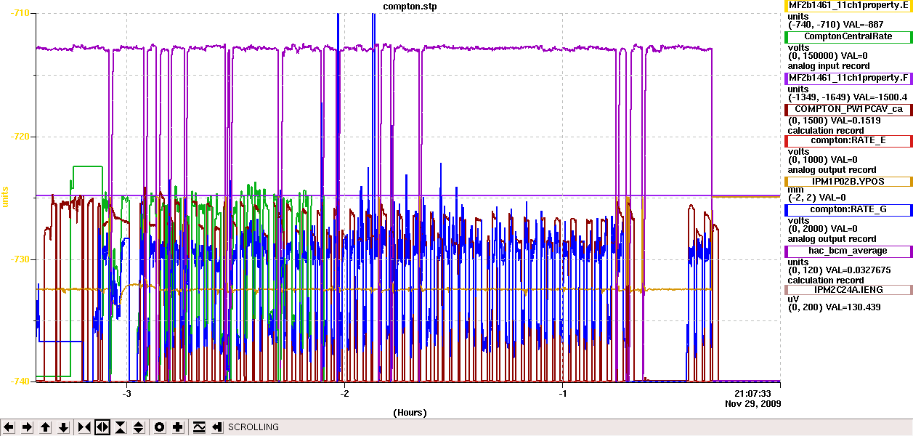This screenshot has width=913, height=436.
Task: Shift the plot up with up arrow
Action: [x=45, y=427]
